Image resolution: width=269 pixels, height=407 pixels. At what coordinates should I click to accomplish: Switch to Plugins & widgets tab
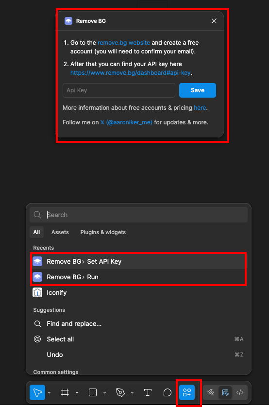(103, 232)
